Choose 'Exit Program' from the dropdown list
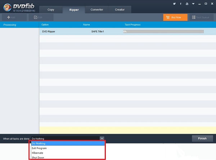This screenshot has height=160, width=216. click(68, 148)
